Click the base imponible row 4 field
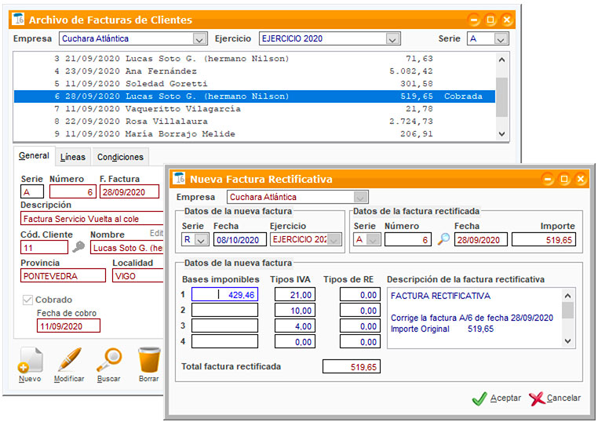This screenshot has width=598, height=422. point(224,341)
